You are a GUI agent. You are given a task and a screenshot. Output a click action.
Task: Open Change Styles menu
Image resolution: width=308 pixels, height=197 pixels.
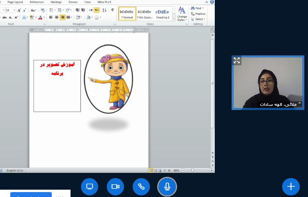[182, 14]
